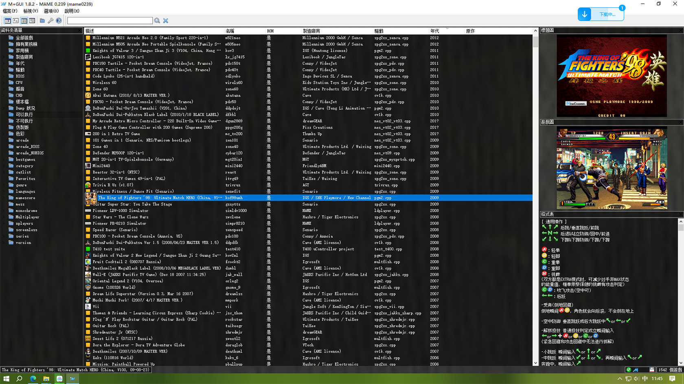Sort list by the 描述 column header
Screen dimensions: 684x384
click(154, 31)
